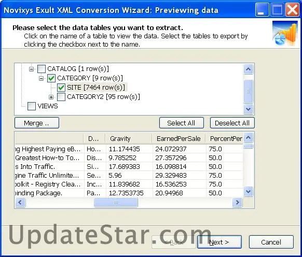Check the CATEGORY2 table checkbox
Image resolution: width=302 pixels, height=257 pixels.
tap(61, 97)
